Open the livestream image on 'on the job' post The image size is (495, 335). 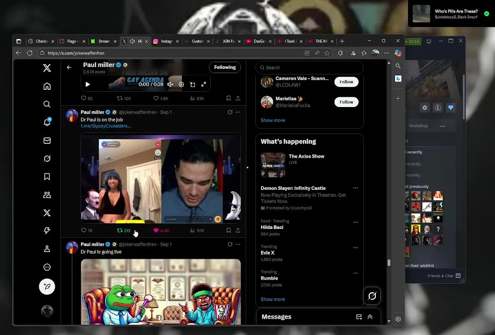(x=161, y=178)
